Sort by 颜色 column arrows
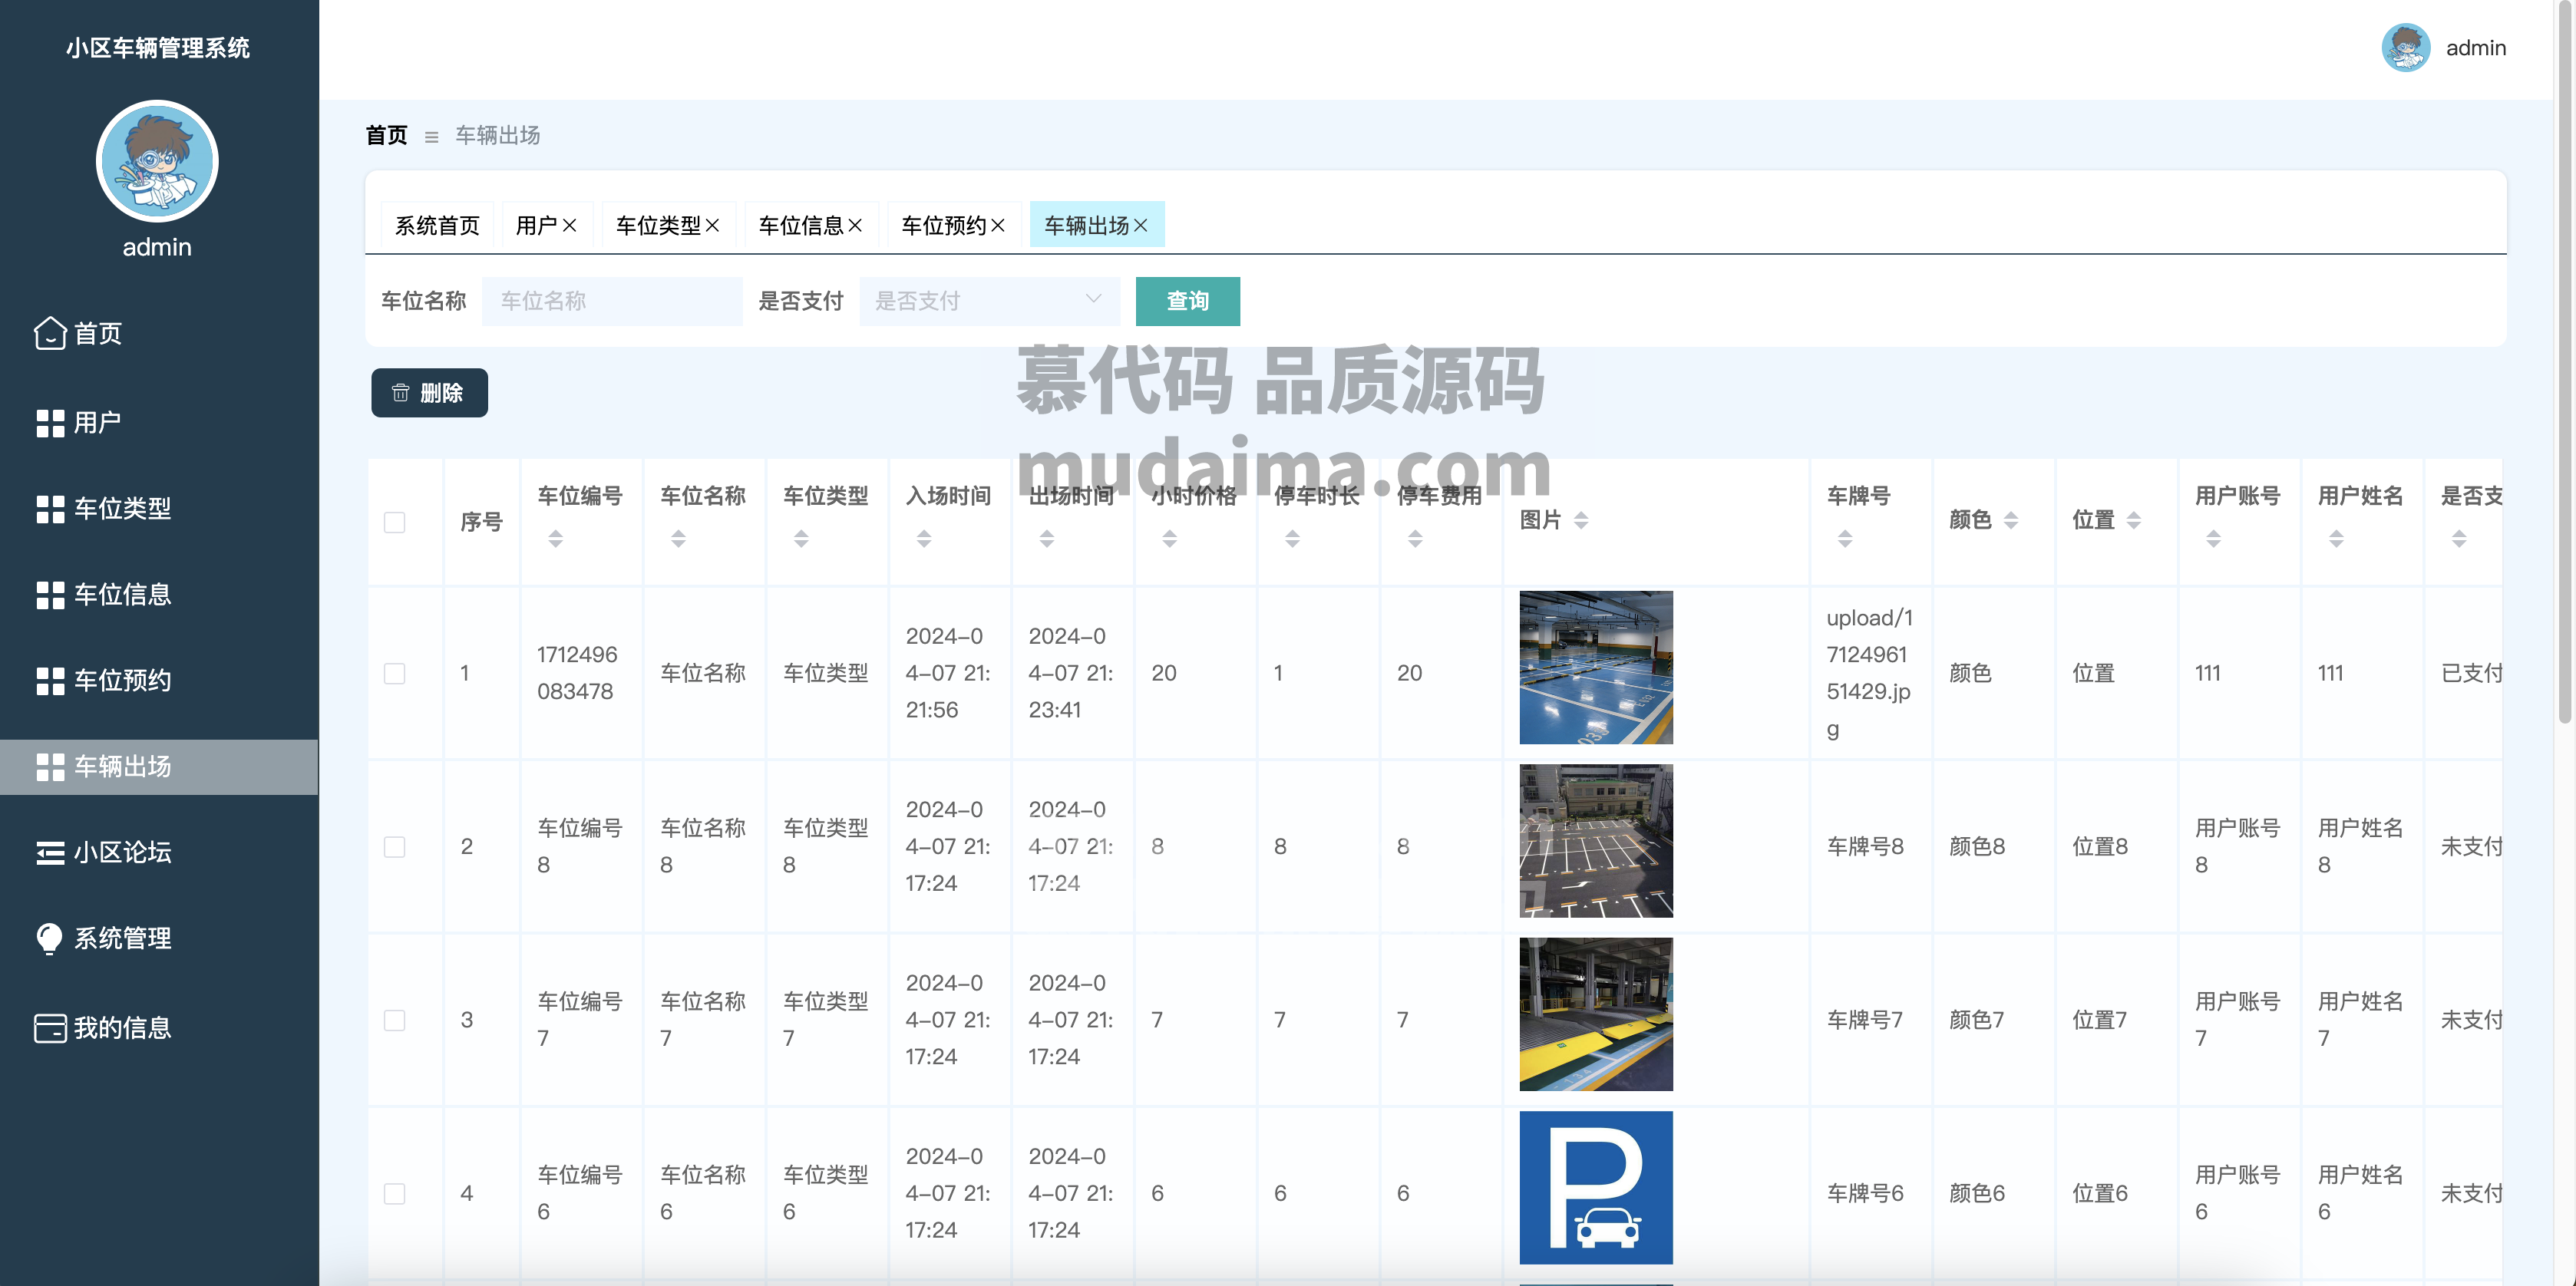Screen dimensions: 2576x1286 [2011, 520]
